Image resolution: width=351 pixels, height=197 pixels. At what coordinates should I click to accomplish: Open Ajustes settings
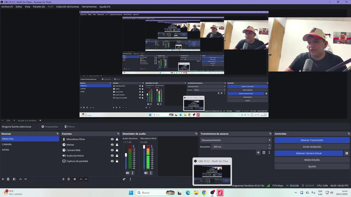pyautogui.click(x=312, y=166)
